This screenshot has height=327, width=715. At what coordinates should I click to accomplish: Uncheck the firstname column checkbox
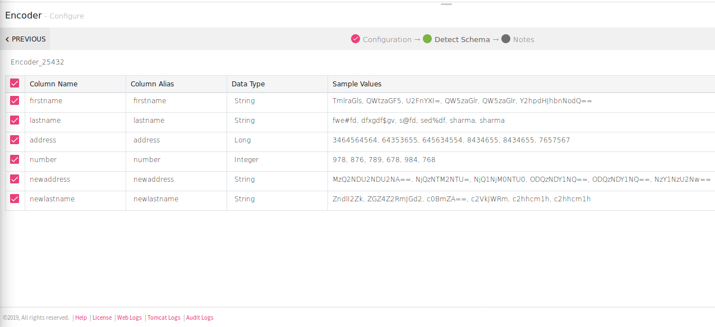point(15,101)
